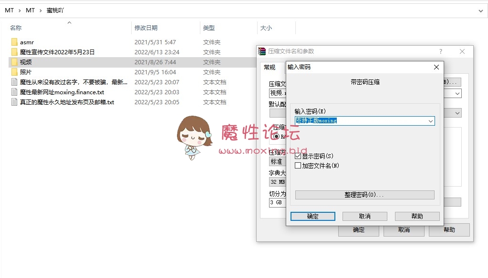
Task: Open the password history dropdown arrow
Action: [x=431, y=121]
